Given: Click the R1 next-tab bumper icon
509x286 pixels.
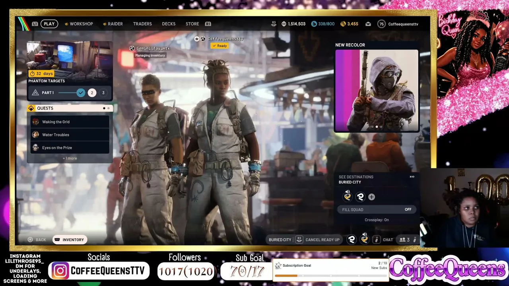Looking at the screenshot, I should 208,24.
